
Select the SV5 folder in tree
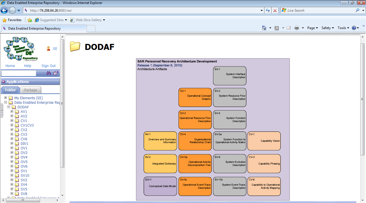[24, 189]
